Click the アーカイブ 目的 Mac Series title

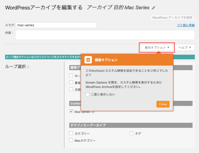[118, 8]
